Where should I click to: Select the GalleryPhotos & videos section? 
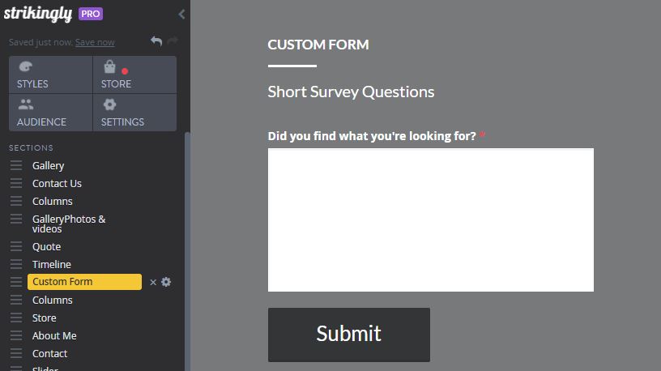point(69,224)
